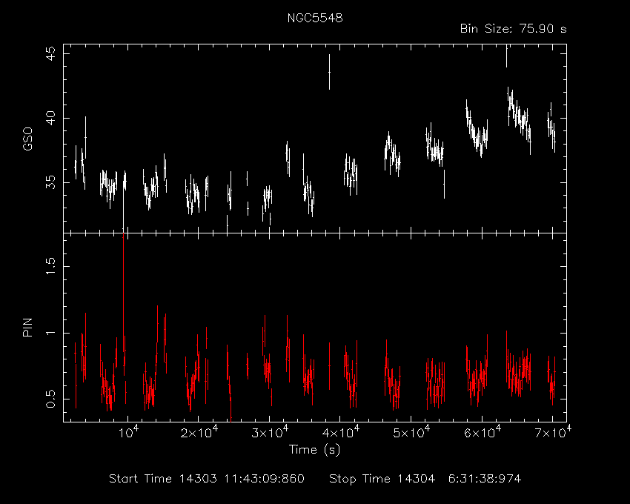Select the Time (s) x-axis label
The width and height of the screenshot is (630, 504).
314,450
